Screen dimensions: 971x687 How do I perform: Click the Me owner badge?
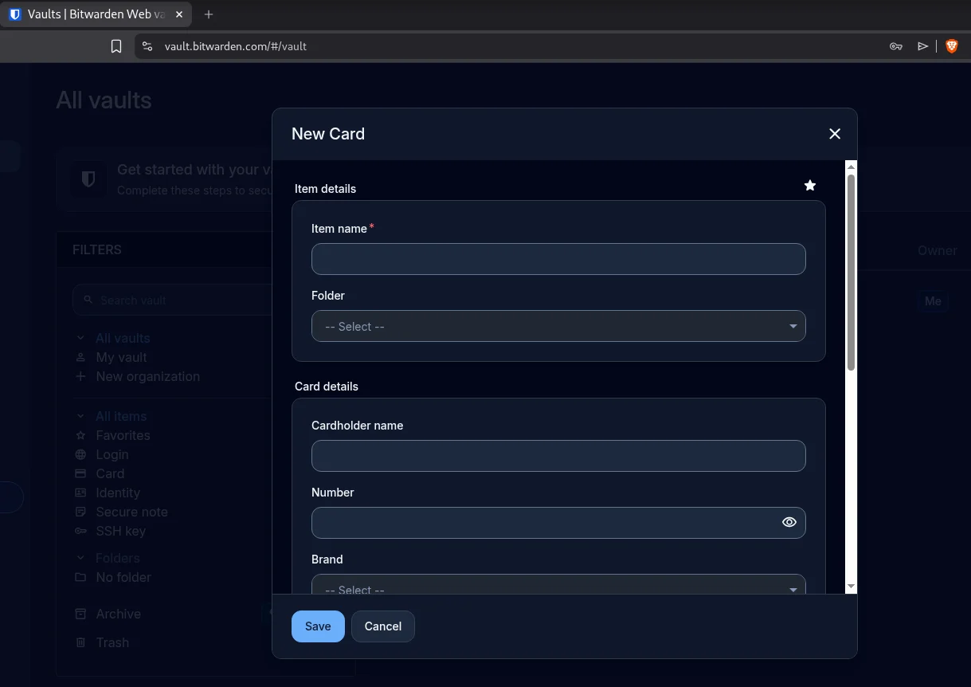coord(933,301)
